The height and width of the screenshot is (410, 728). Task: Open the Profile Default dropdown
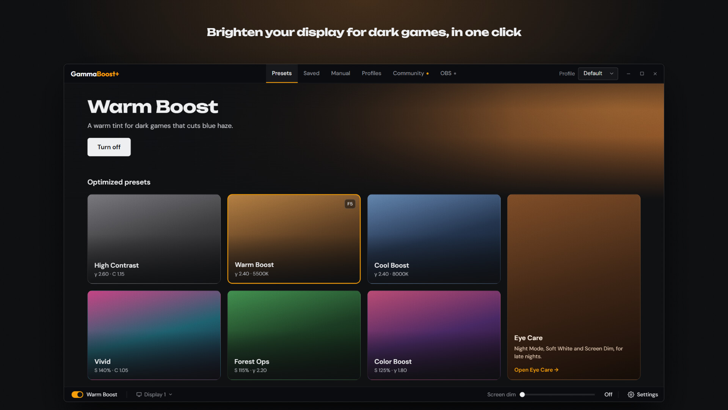point(598,74)
